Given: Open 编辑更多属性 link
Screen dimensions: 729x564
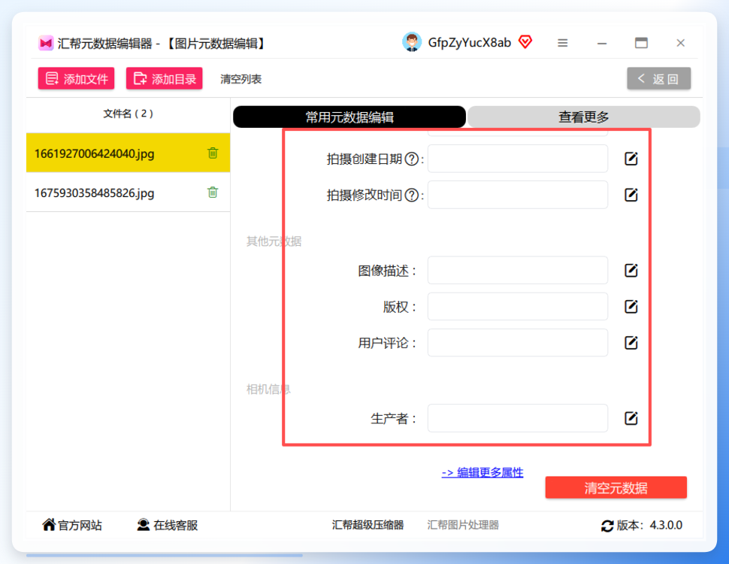Looking at the screenshot, I should click(482, 473).
